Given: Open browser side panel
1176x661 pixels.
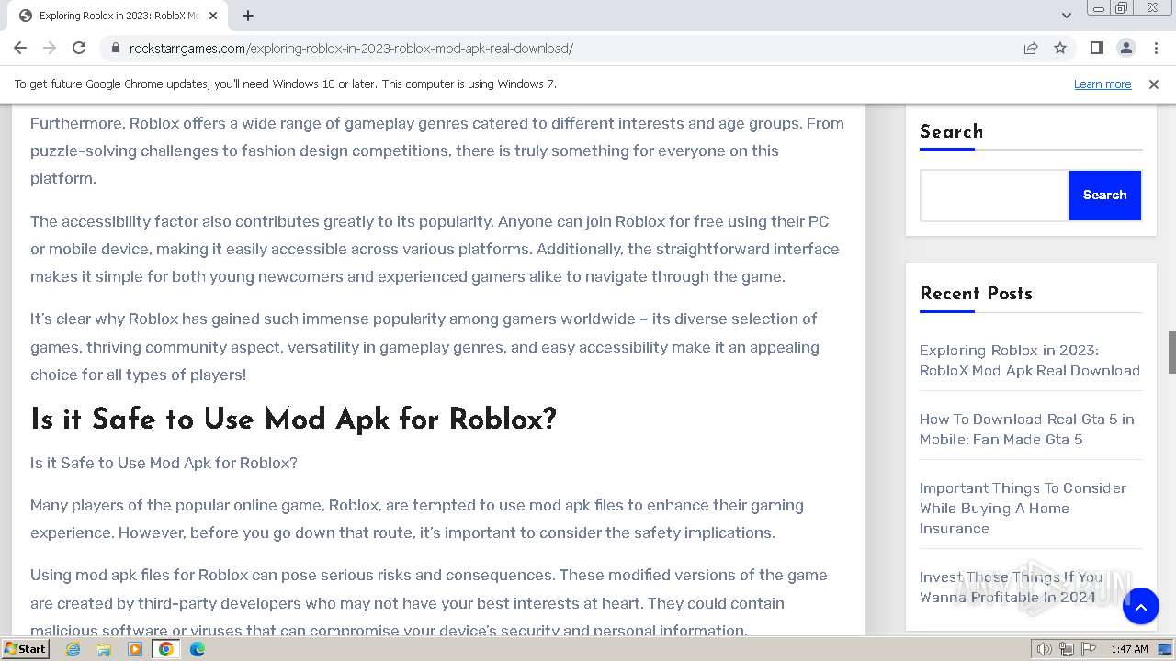Looking at the screenshot, I should (x=1096, y=49).
